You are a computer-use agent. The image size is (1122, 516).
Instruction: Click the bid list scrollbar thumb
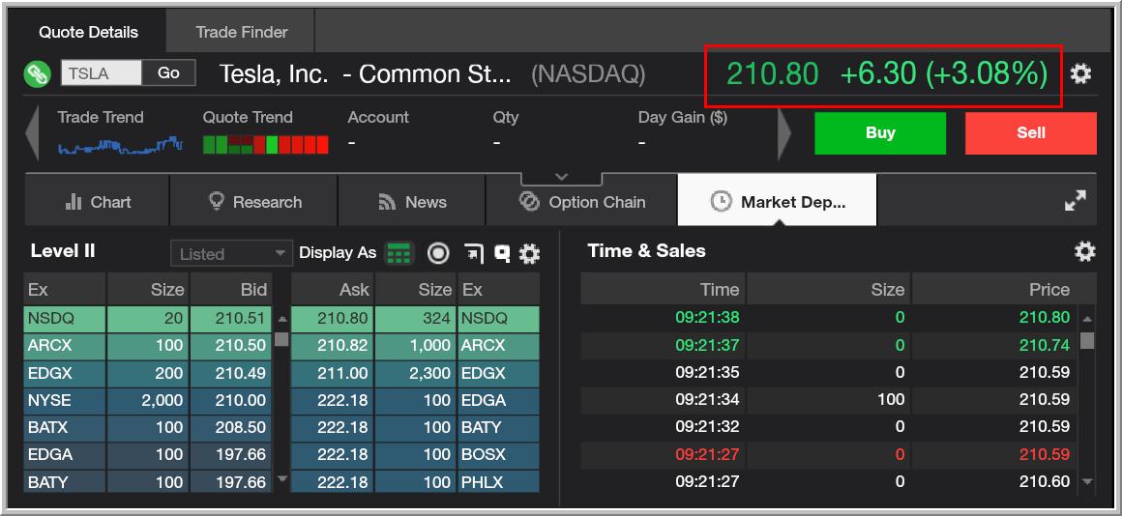(281, 339)
